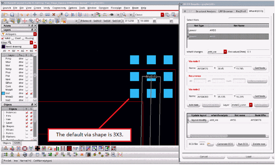Click the red crosshair icon in second toolbar

click(x=25, y=21)
